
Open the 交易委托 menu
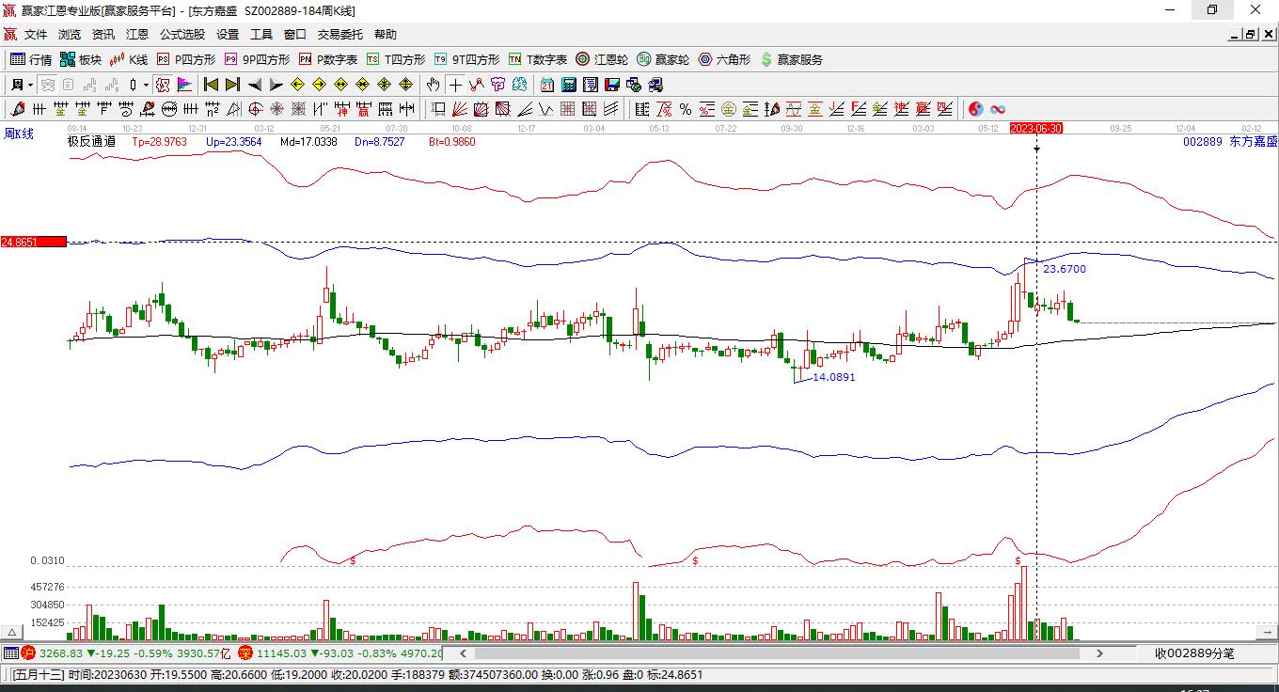tap(339, 35)
